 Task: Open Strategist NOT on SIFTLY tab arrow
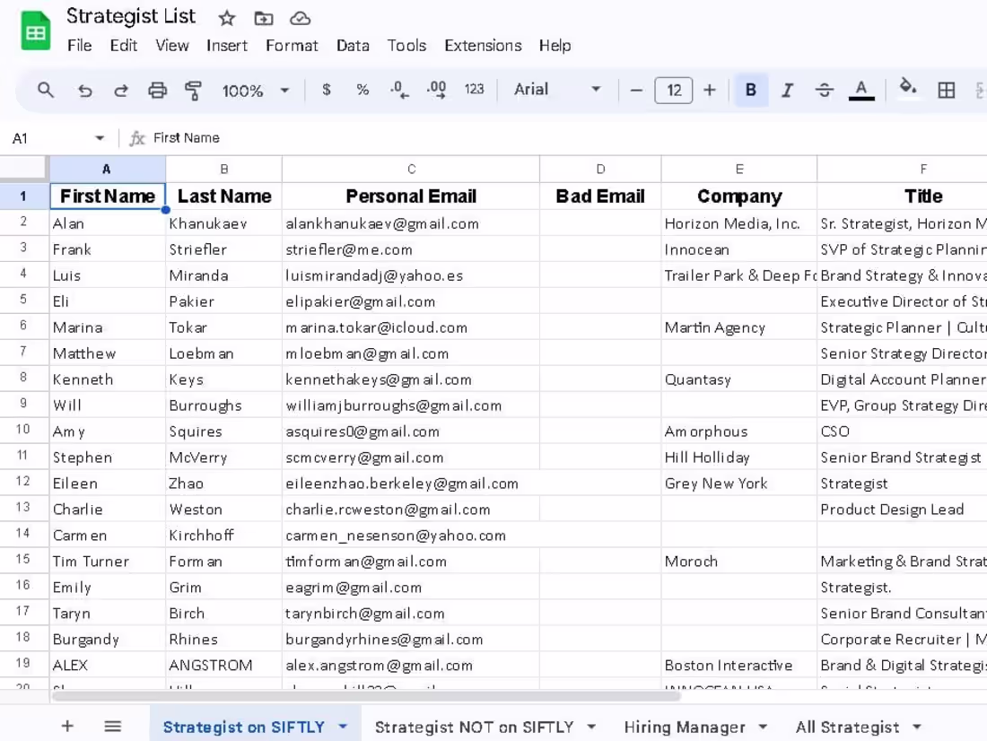(591, 727)
